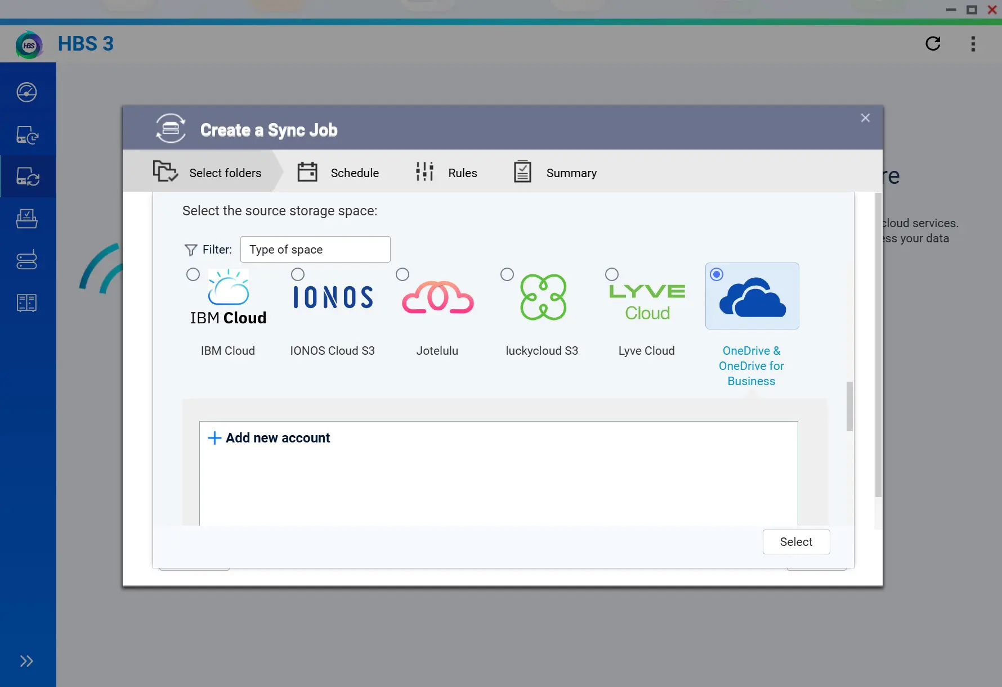Minimize the HBS 3 window

951,10
